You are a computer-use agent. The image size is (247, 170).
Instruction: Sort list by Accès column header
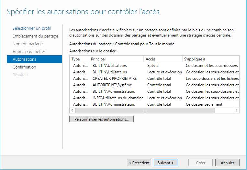[x=163, y=59]
